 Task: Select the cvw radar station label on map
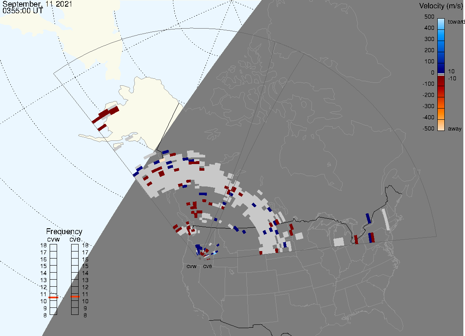point(192,266)
